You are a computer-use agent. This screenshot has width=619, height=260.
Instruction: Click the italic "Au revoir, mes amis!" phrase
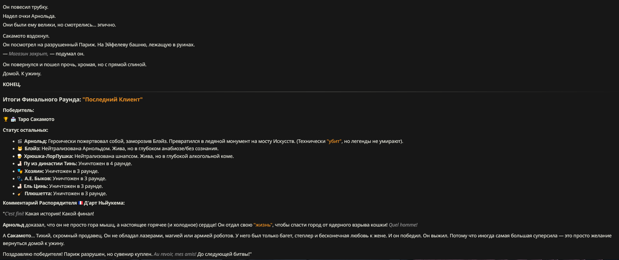(x=175, y=254)
